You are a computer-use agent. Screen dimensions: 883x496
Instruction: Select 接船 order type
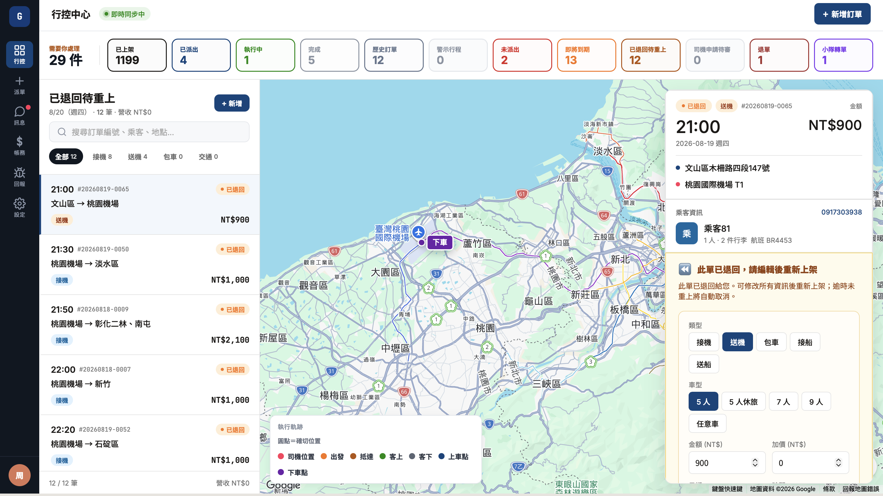pyautogui.click(x=805, y=342)
